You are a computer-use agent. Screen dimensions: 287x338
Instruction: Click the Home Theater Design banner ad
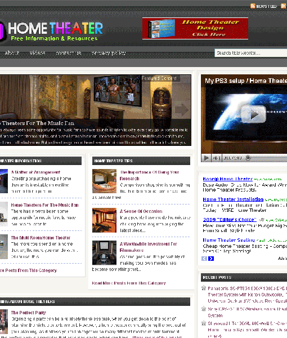click(x=195, y=29)
